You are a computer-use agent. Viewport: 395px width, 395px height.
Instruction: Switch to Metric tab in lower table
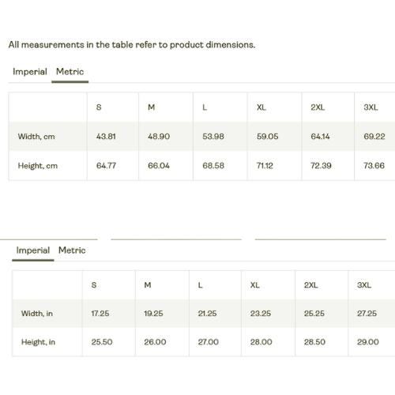tap(72, 250)
